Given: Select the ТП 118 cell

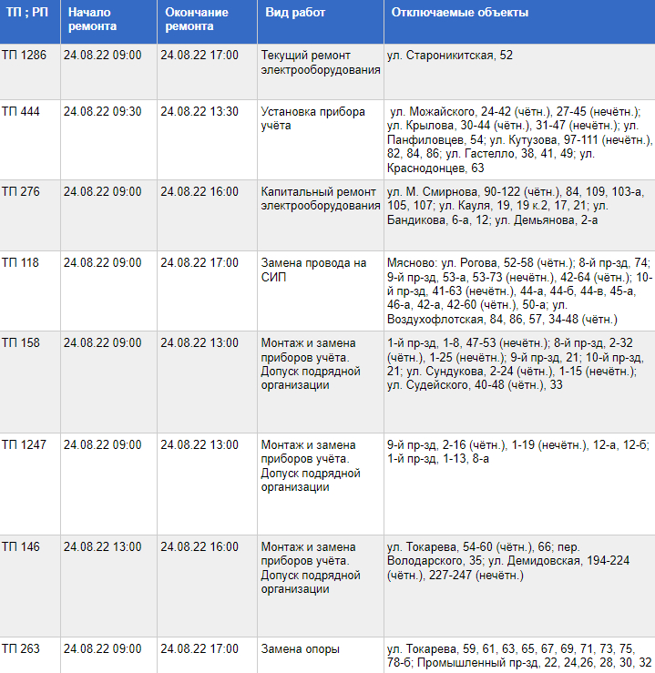Looking at the screenshot, I should pyautogui.click(x=21, y=263).
